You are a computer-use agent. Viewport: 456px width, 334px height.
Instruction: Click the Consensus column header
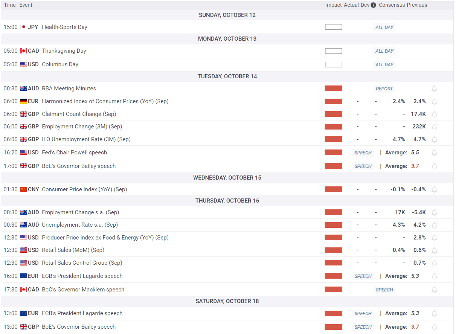coord(392,5)
